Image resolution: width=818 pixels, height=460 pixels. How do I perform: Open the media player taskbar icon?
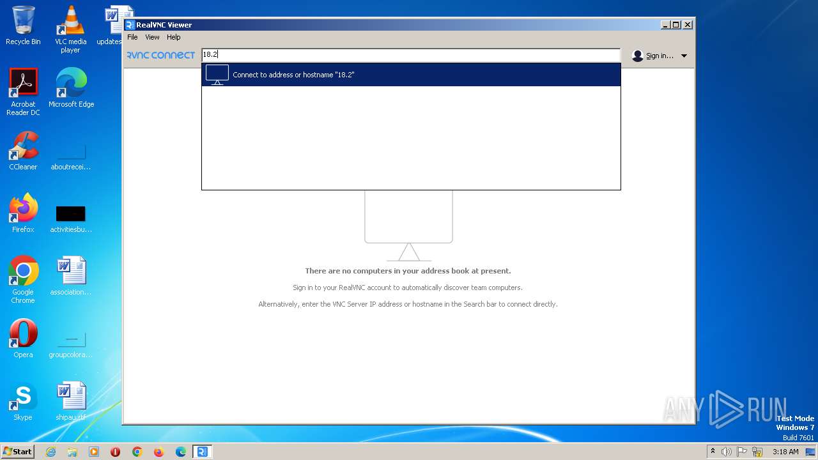coord(94,452)
